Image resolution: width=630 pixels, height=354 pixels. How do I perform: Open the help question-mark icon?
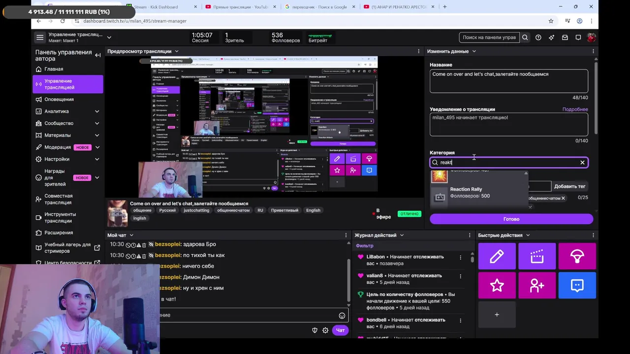(538, 37)
